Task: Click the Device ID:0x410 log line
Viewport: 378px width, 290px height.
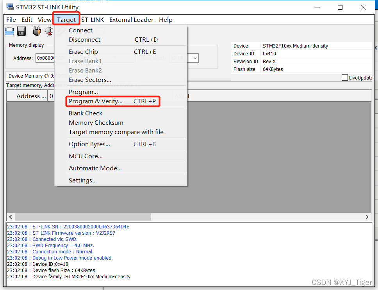Action: point(37,264)
